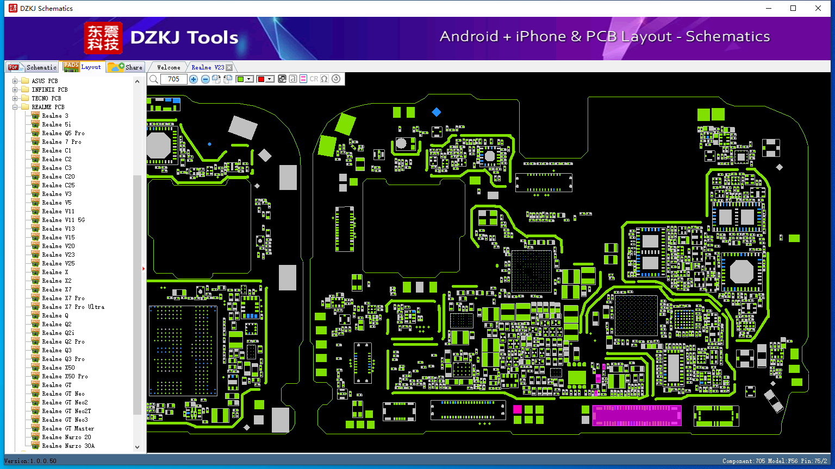Click the "Version:1.0.0.50" status bar text
This screenshot has height=469, width=835.
30,461
